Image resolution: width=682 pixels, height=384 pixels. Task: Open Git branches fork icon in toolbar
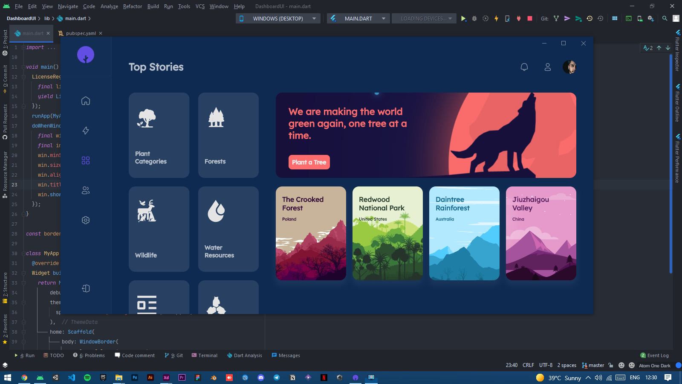[x=556, y=18]
